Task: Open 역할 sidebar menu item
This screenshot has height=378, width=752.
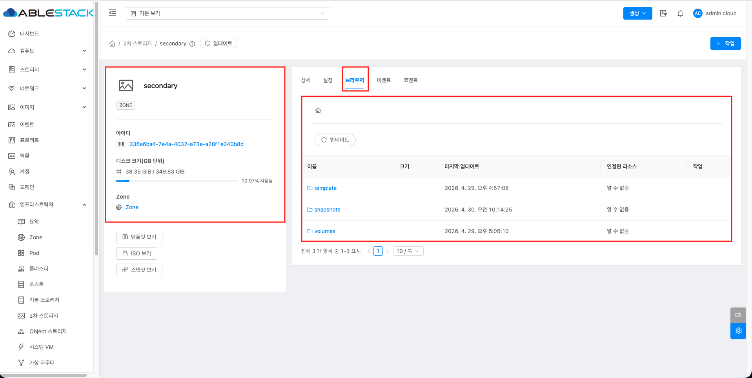Action: (x=25, y=156)
